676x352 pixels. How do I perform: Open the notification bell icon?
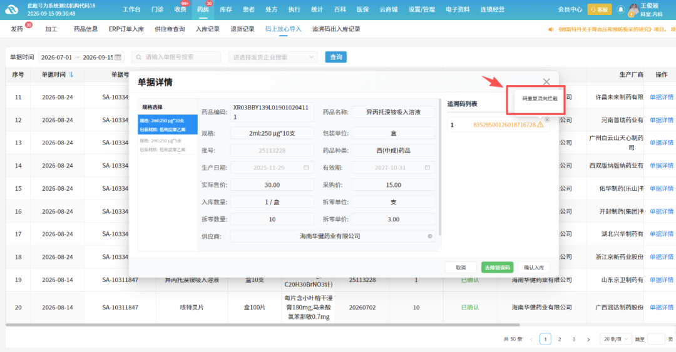620,9
